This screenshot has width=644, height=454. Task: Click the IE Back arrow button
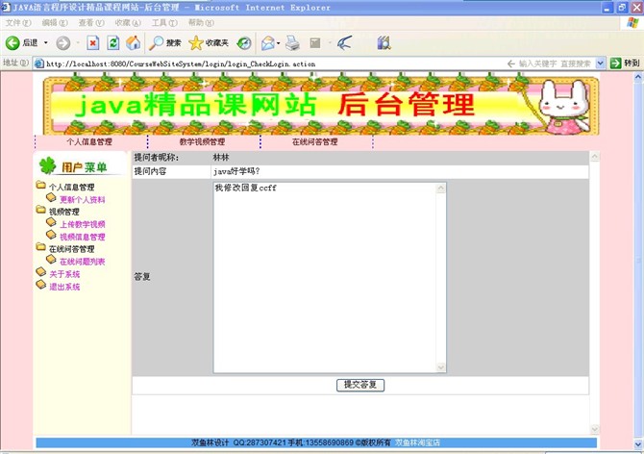[x=13, y=43]
